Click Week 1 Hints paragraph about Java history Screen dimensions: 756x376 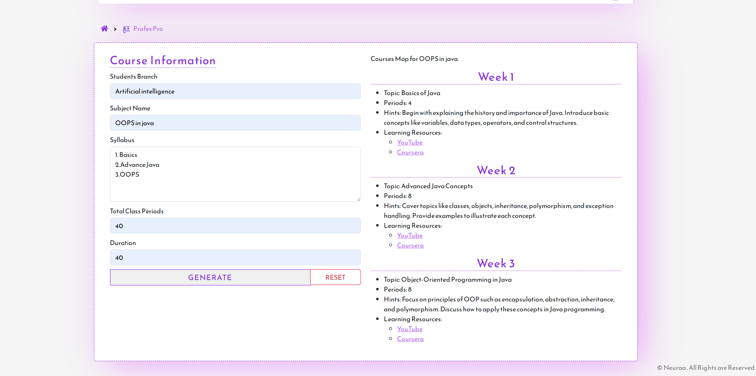pyautogui.click(x=496, y=118)
